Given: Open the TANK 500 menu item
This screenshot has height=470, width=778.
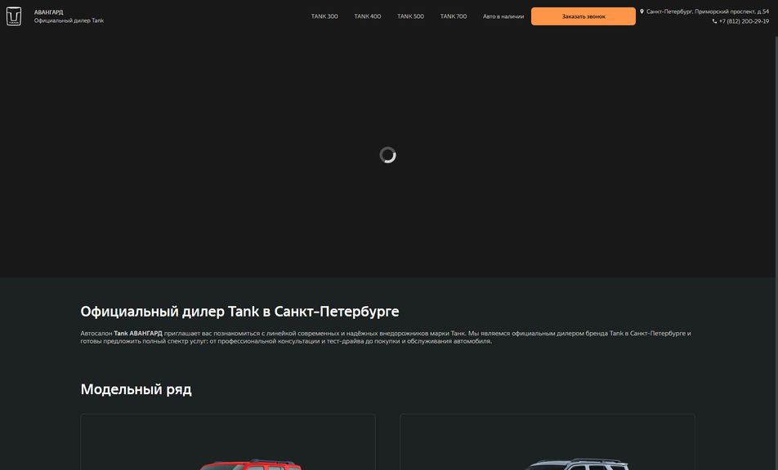Looking at the screenshot, I should pyautogui.click(x=410, y=16).
